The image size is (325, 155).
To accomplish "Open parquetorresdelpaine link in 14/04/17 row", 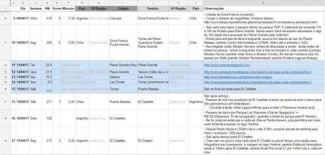I will (258, 82).
